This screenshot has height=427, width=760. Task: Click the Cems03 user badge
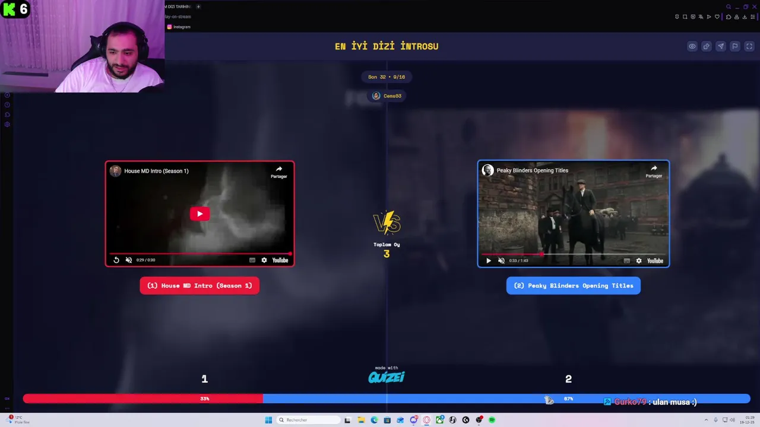[387, 95]
